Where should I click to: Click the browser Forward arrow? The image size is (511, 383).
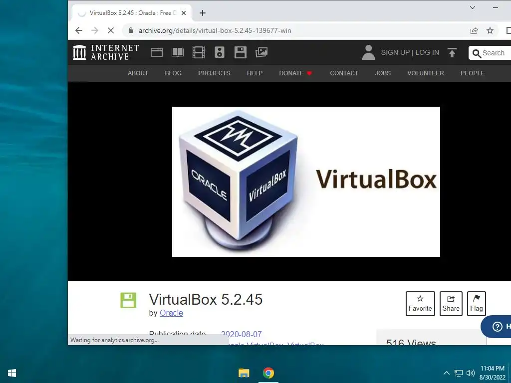pos(95,30)
